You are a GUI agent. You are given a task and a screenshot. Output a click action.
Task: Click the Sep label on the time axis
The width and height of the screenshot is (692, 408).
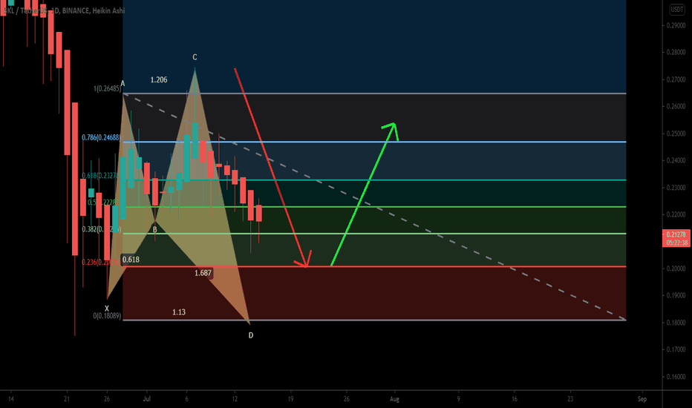click(x=642, y=399)
